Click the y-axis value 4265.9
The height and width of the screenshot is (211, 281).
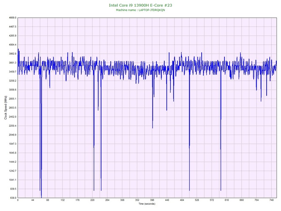(13, 36)
